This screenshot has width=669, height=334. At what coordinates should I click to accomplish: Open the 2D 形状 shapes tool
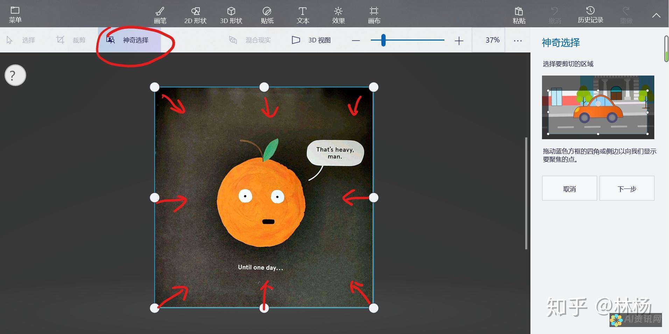[x=196, y=15]
